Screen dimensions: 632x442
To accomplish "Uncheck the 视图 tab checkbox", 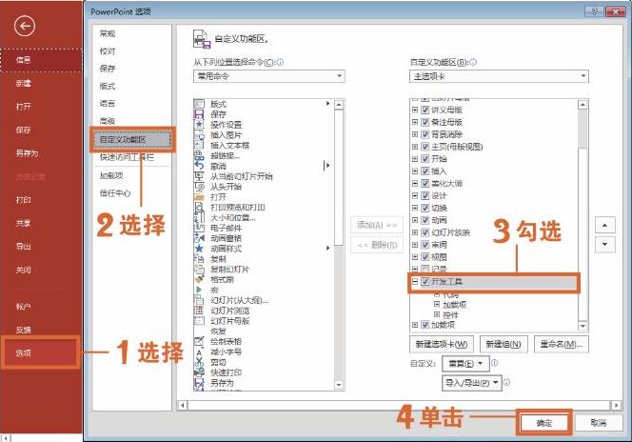I will click(x=425, y=257).
